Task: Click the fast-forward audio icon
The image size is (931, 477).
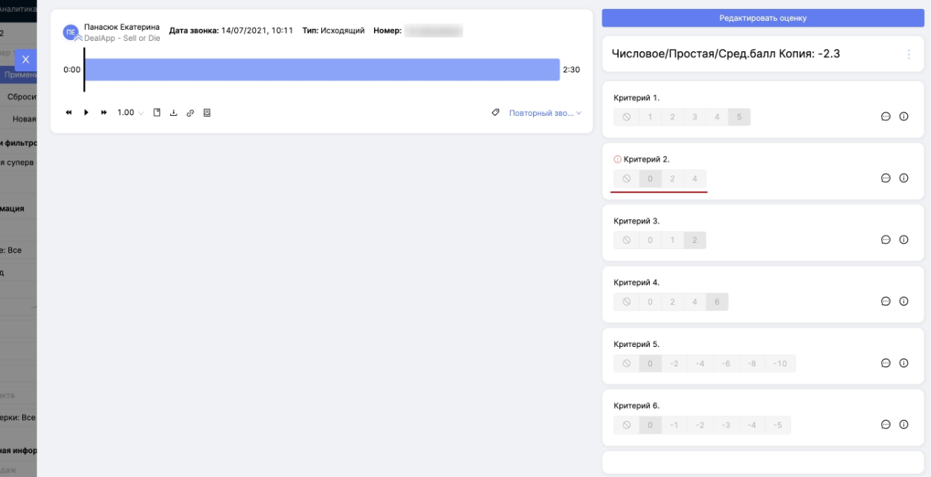Action: click(104, 113)
